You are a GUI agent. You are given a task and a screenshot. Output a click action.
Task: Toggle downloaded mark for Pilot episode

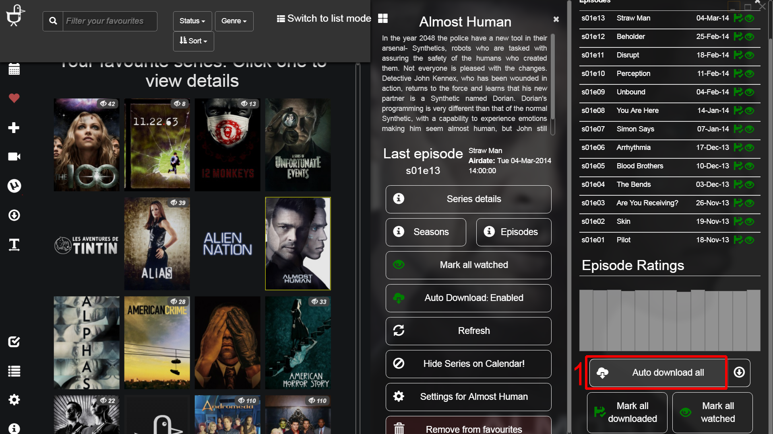738,240
